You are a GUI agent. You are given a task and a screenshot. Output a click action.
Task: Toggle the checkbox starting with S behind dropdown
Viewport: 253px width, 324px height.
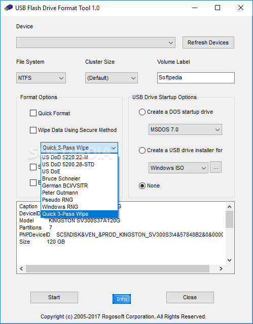point(33,167)
